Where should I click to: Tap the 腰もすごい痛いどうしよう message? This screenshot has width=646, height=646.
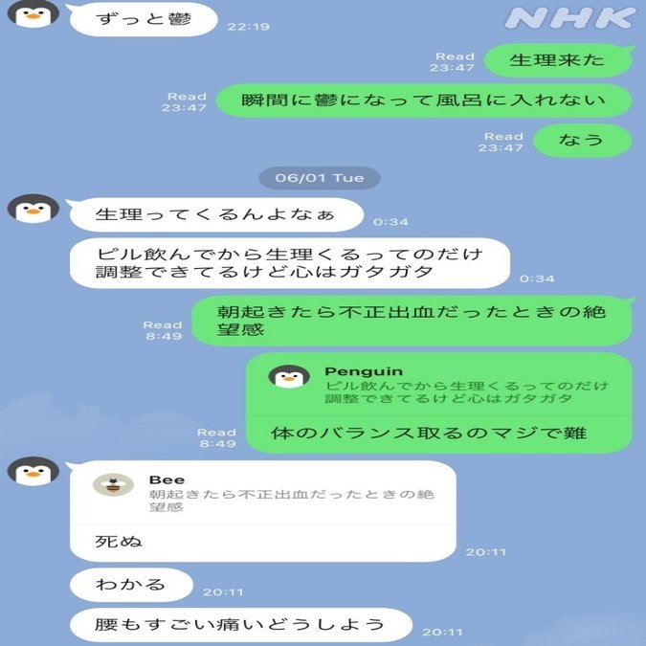click(241, 625)
